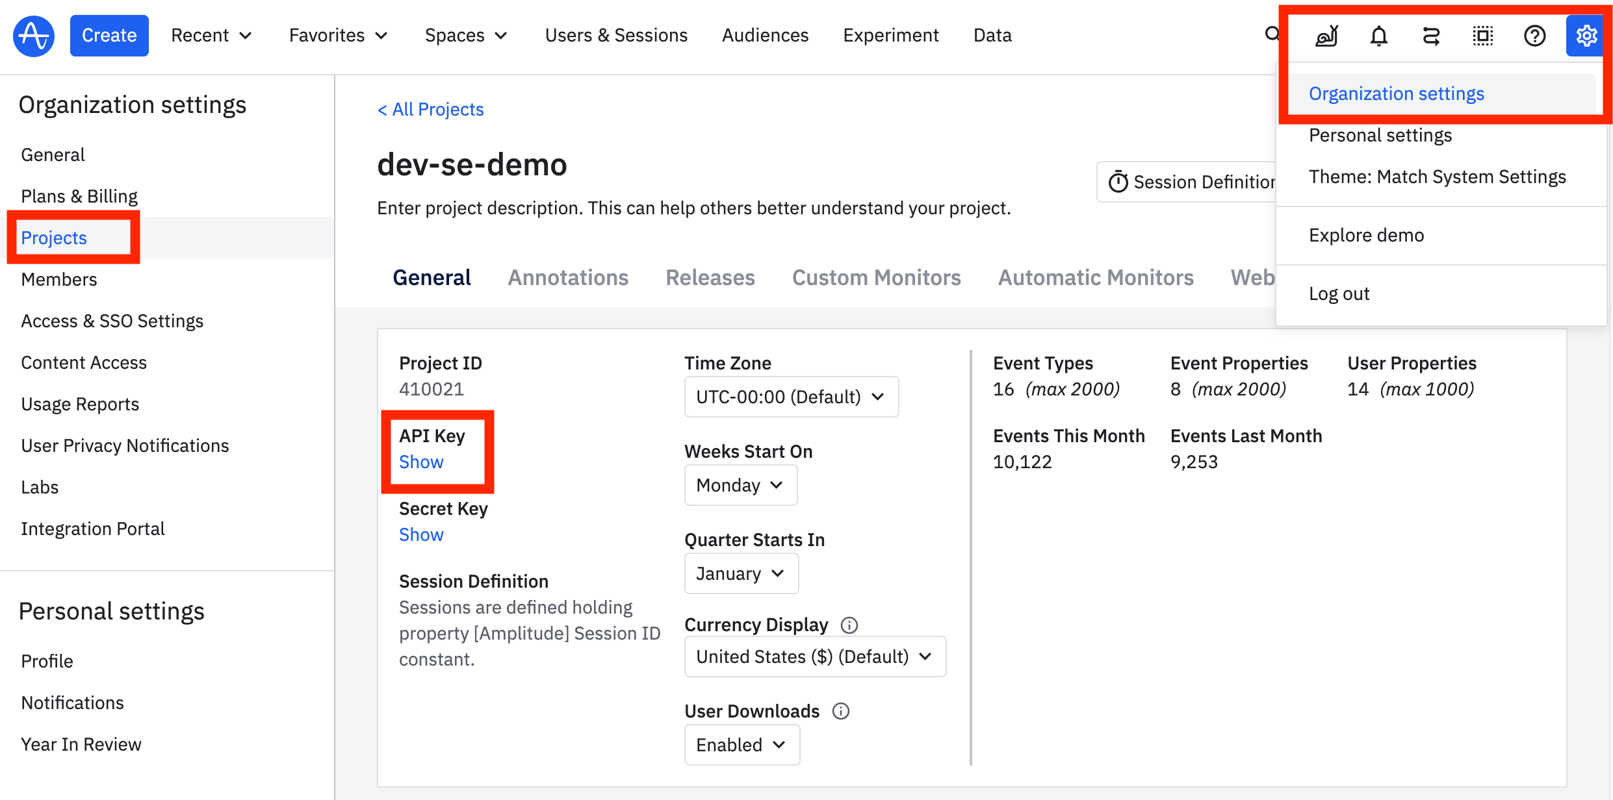1613x800 pixels.
Task: Open the Data menu item
Action: pyautogui.click(x=992, y=36)
